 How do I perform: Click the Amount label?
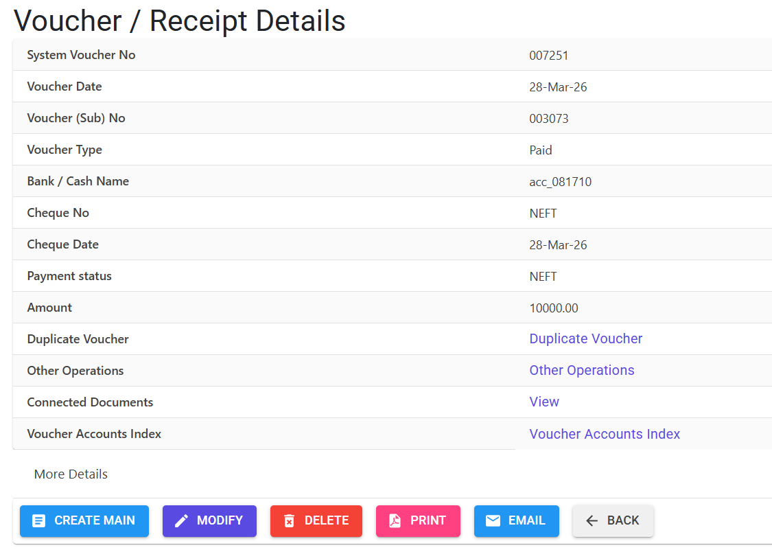pyautogui.click(x=49, y=308)
